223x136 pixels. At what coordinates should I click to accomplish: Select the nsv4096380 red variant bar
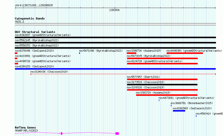tap(185, 53)
